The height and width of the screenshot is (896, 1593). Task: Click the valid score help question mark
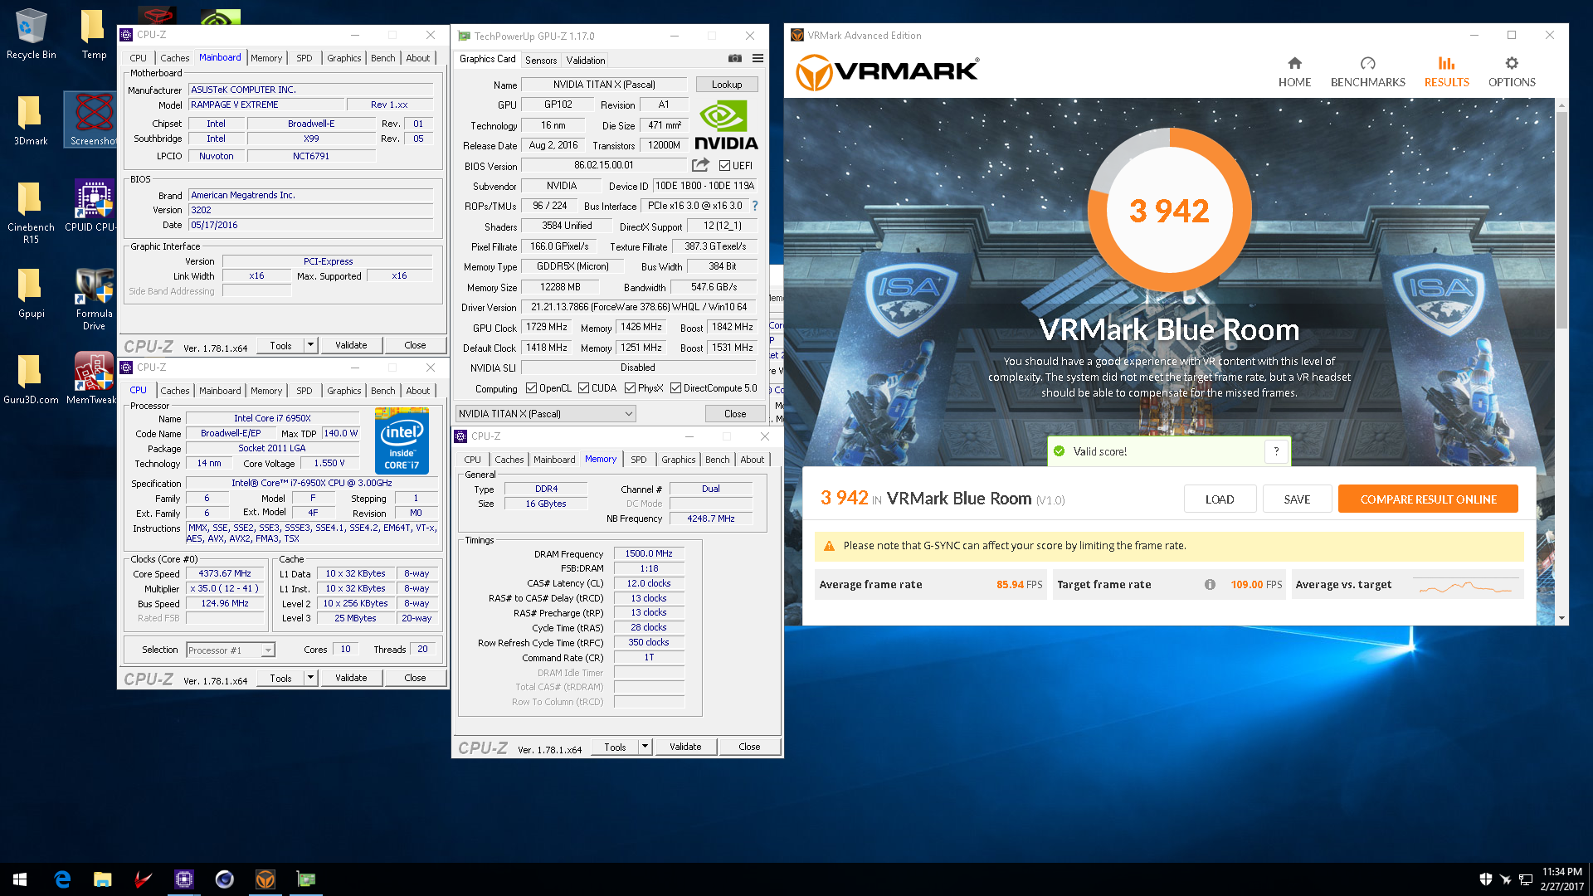(1276, 451)
